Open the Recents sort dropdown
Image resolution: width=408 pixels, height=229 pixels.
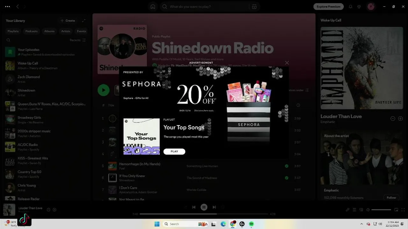coord(78,40)
